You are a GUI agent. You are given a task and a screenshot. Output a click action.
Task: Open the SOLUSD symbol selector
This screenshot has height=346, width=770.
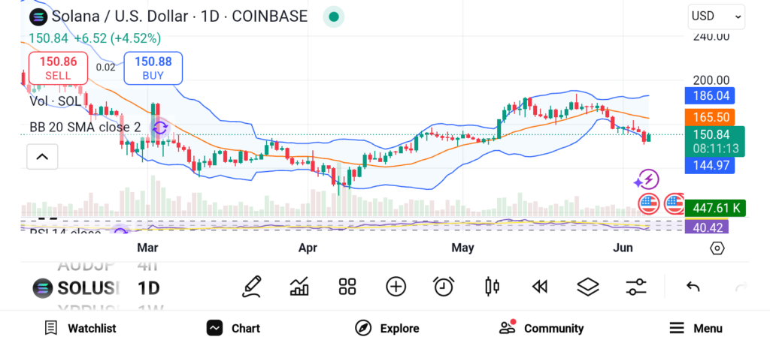(76, 288)
